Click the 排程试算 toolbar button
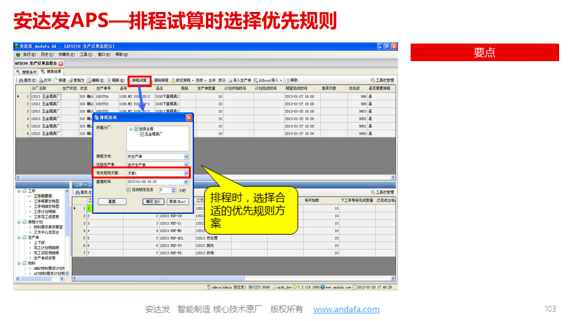Viewport: 573px width, 321px height. 139,81
